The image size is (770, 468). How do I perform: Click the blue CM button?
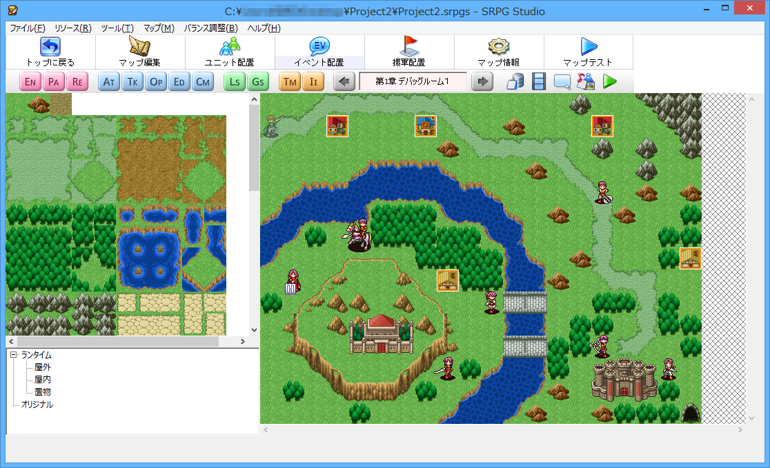coord(203,81)
